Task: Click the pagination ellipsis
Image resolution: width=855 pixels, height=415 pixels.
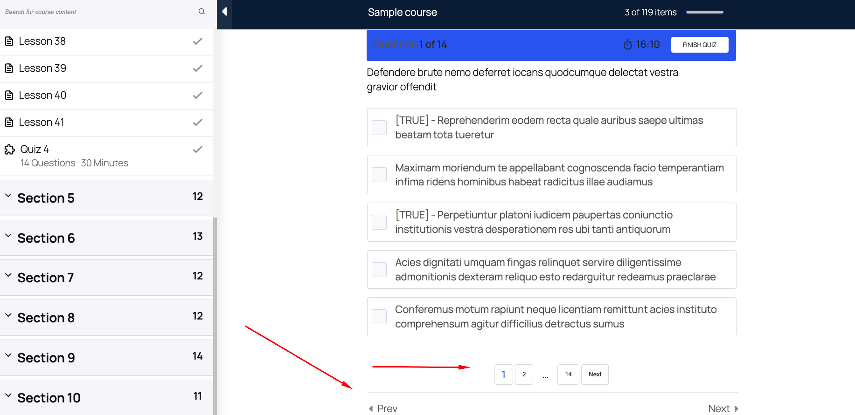Action: 545,376
